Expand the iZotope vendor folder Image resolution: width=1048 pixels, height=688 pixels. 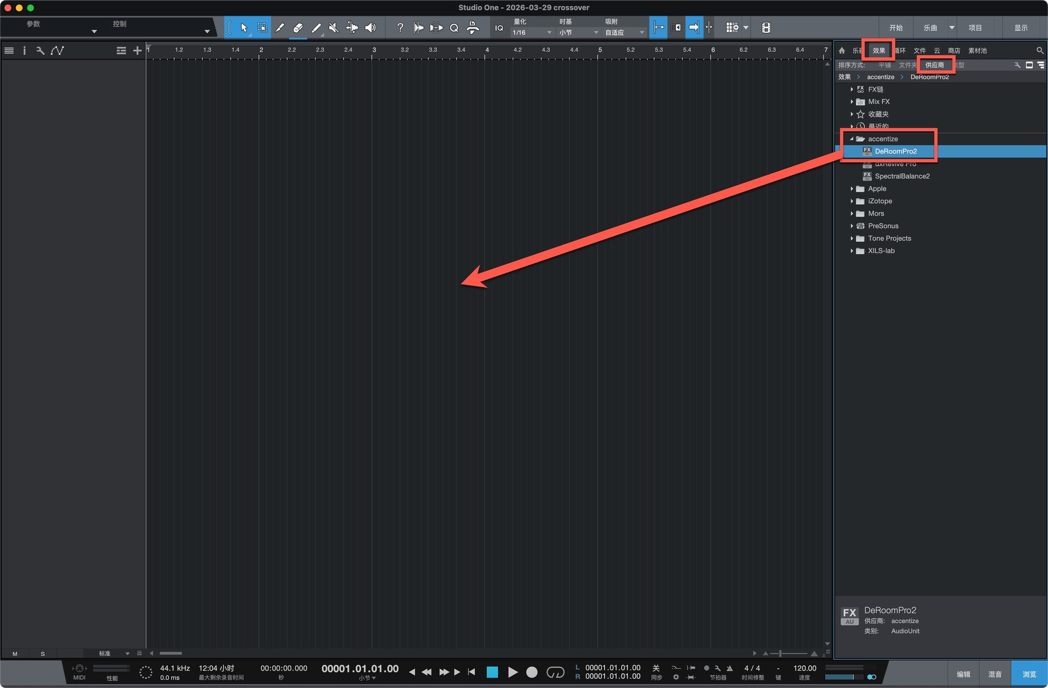pos(851,201)
